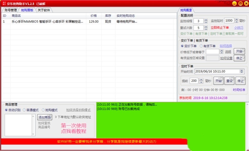The height and width of the screenshot is (151, 249).
Task: Decrease 监控线程 value with down arrow
Action: (206, 22)
